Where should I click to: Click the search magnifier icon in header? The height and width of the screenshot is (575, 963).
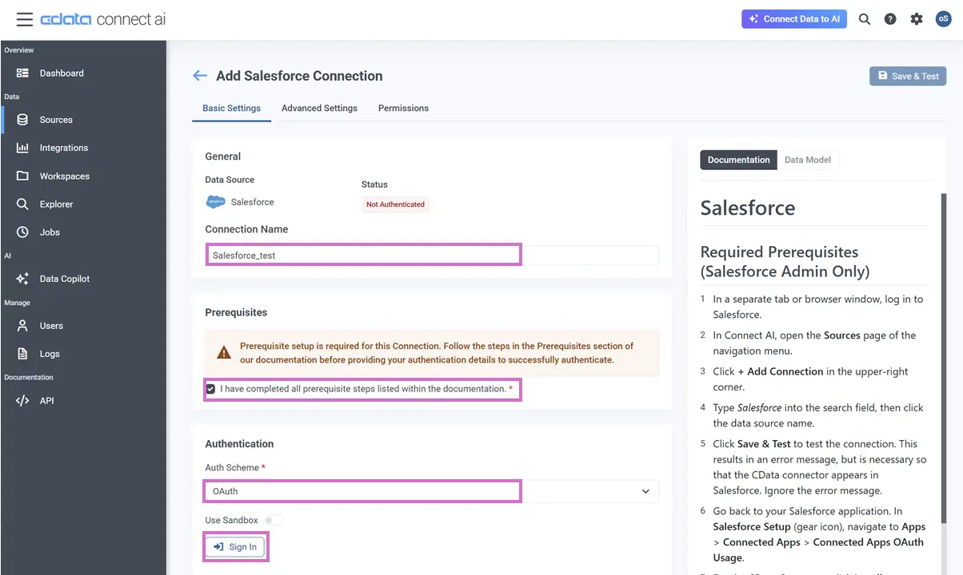(x=865, y=19)
